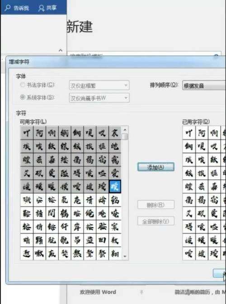Select 吖 in the used characters list
The image size is (226, 304).
(189, 133)
